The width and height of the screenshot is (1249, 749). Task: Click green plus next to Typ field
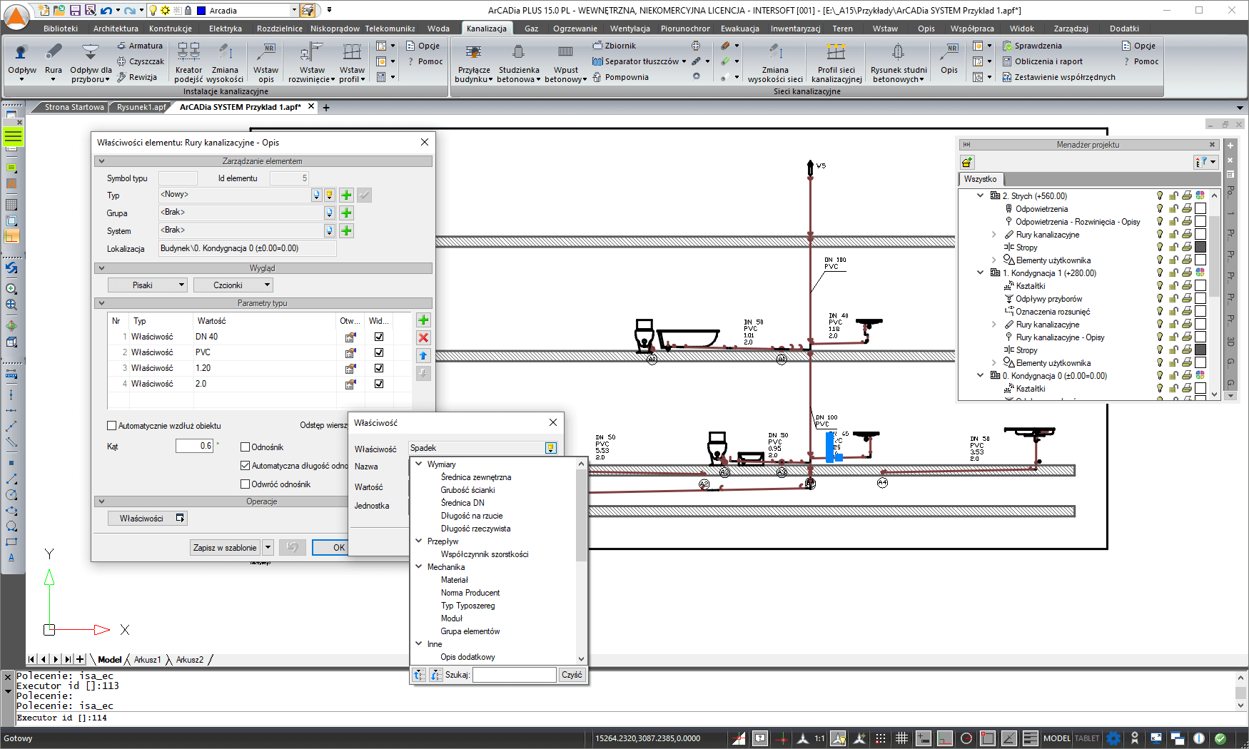(x=346, y=195)
